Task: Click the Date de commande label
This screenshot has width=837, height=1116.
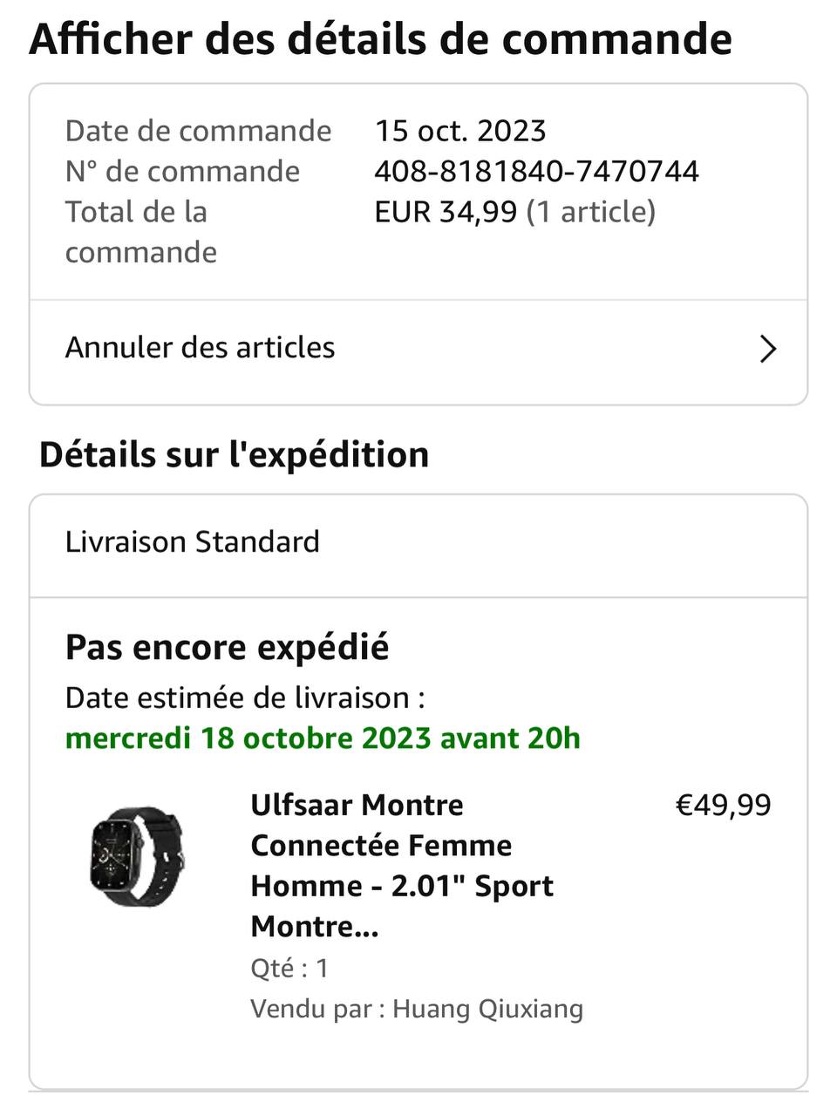Action: point(198,131)
